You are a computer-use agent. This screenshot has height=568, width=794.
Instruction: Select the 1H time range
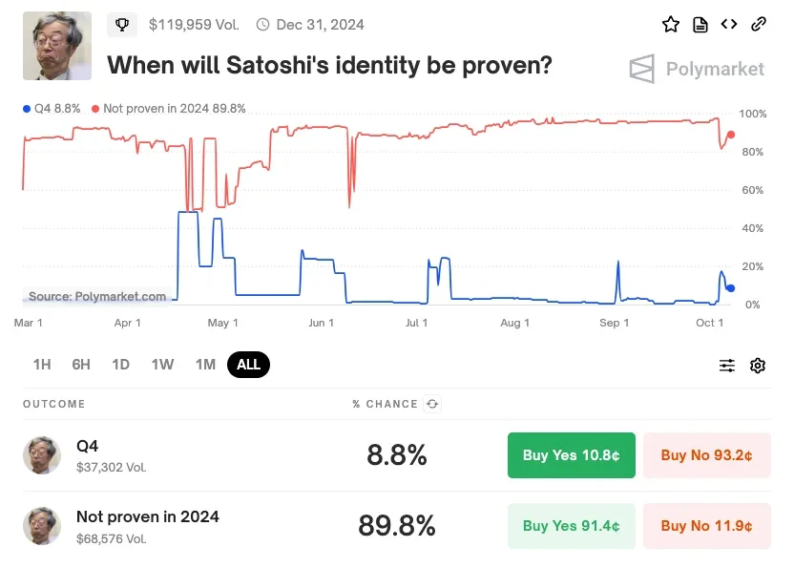[42, 365]
